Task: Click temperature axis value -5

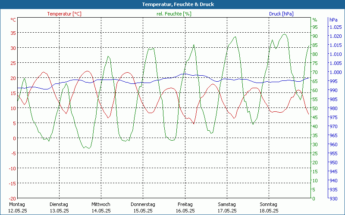Action: click(x=14, y=154)
